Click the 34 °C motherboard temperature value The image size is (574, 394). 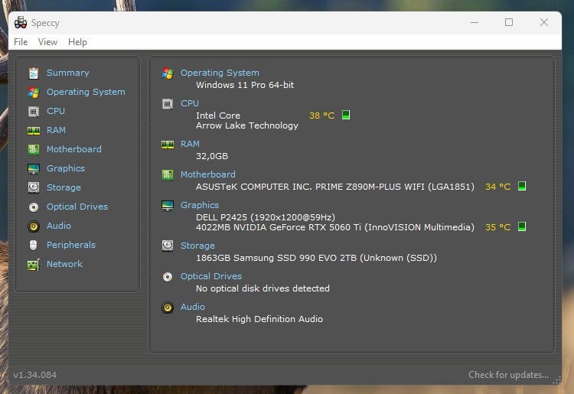[x=498, y=187]
